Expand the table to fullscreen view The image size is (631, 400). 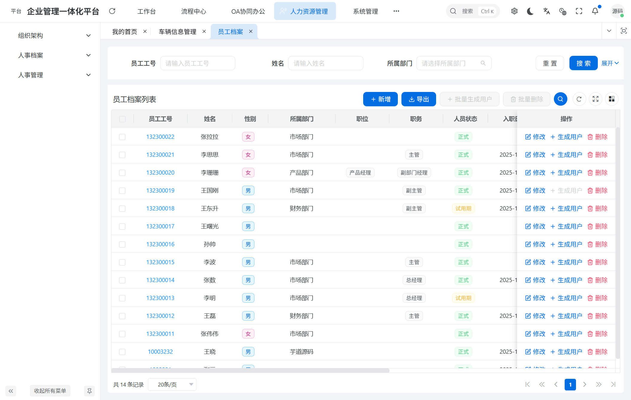tap(595, 99)
